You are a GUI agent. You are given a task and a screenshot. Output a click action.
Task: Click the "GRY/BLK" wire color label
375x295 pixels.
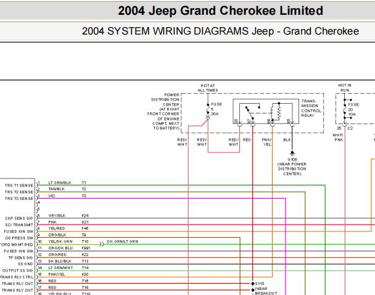coord(57,215)
